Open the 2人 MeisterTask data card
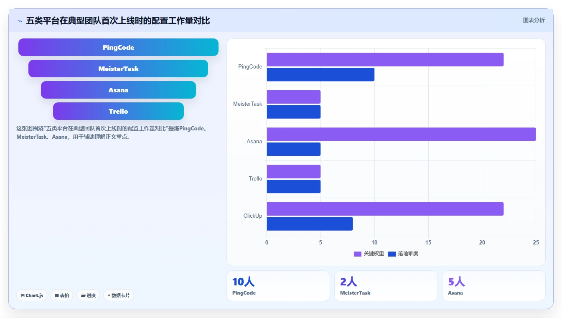This screenshot has height=318, width=562. [x=386, y=286]
